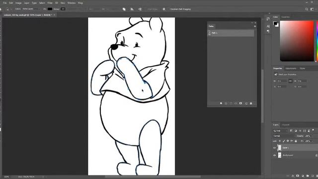Toggle lock transparent pixels
This screenshot has height=179, width=318.
[280, 141]
